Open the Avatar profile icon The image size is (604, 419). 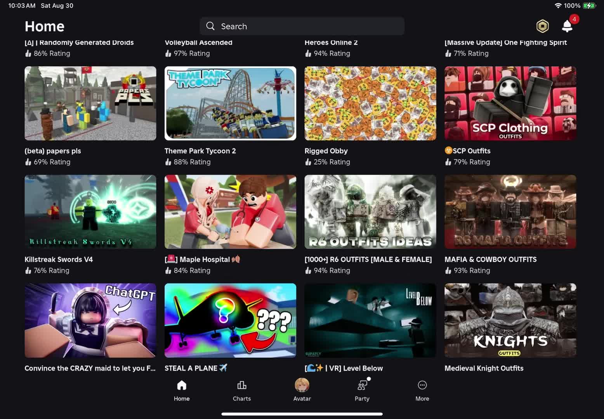coord(302,385)
